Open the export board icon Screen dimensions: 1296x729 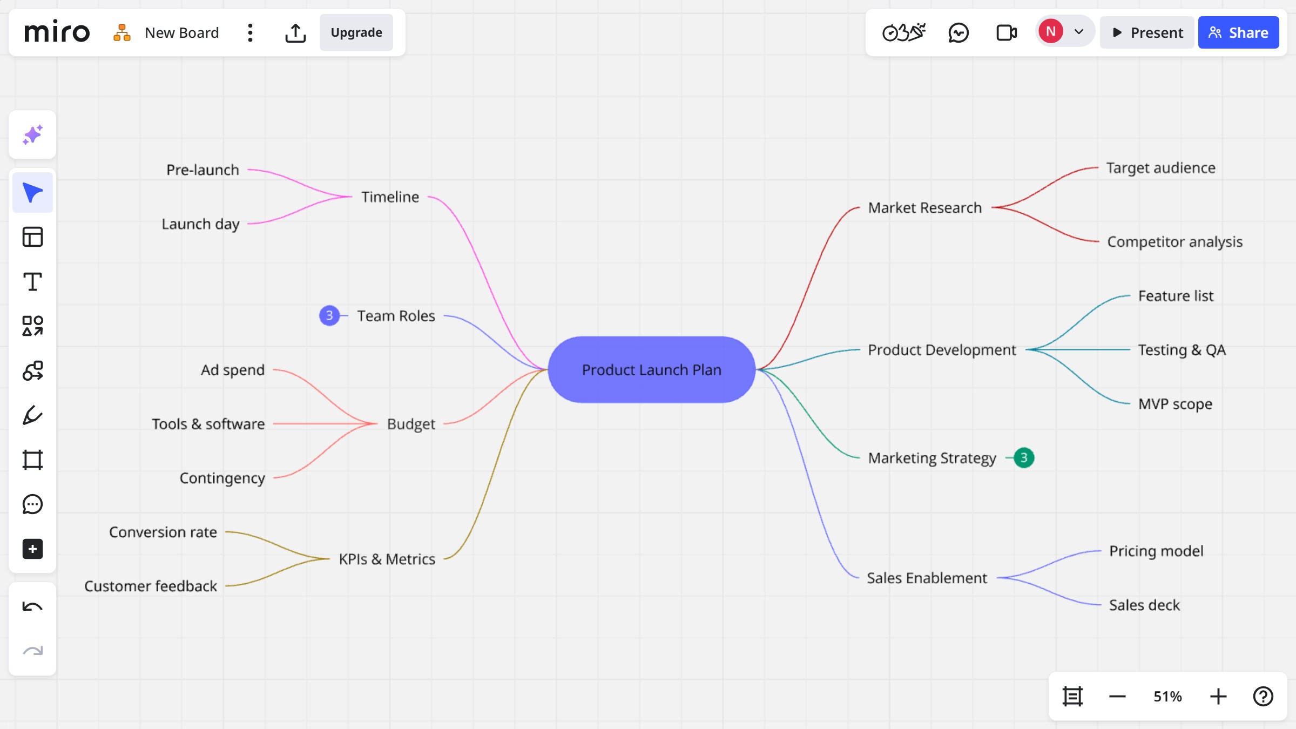pos(295,33)
